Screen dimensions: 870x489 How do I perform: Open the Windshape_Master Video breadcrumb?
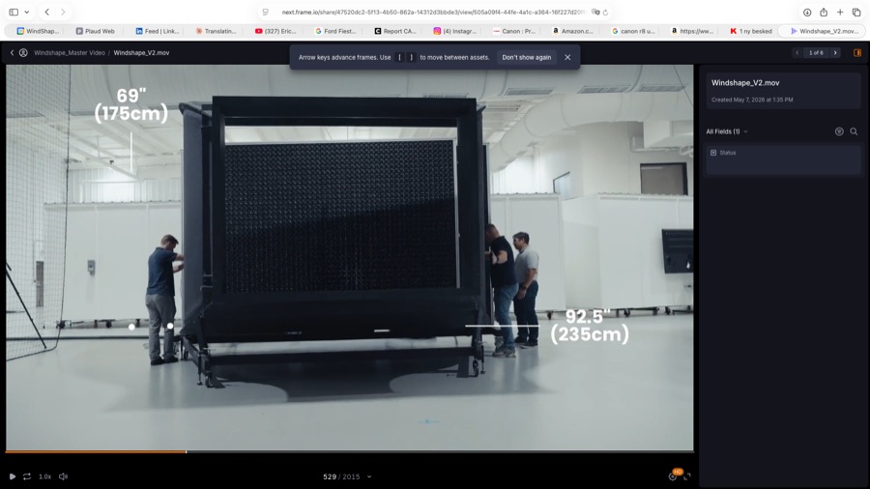70,53
